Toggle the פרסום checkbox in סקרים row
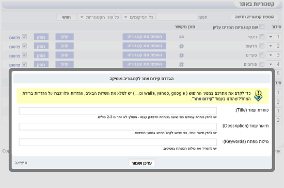The width and height of the screenshot is (284, 188). pos(24,55)
